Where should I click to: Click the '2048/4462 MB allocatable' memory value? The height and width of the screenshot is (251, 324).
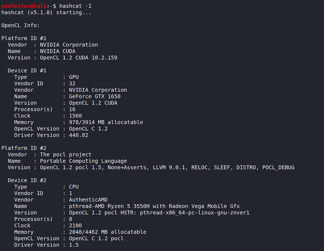[108, 232]
